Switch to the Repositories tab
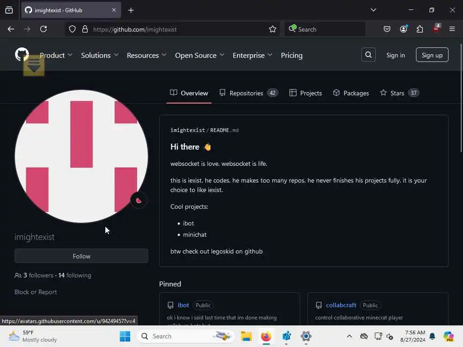The height and width of the screenshot is (347, 463). click(249, 93)
